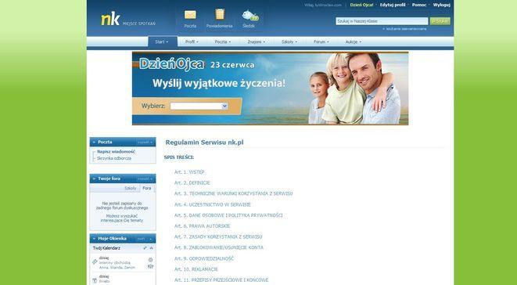This screenshot has width=517, height=285.
Task: Open Skrzynka odbiorcza in the Poczta panel
Action: 113,158
